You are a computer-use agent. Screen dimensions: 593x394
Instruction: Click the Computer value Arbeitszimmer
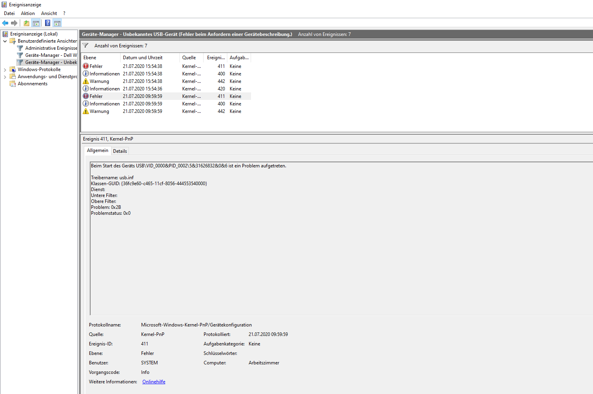pyautogui.click(x=264, y=363)
